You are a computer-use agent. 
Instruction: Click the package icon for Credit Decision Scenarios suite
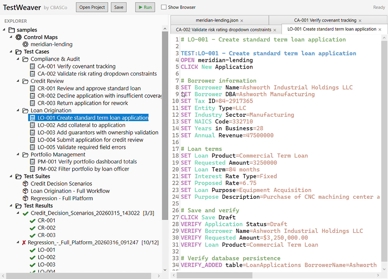point(25,184)
